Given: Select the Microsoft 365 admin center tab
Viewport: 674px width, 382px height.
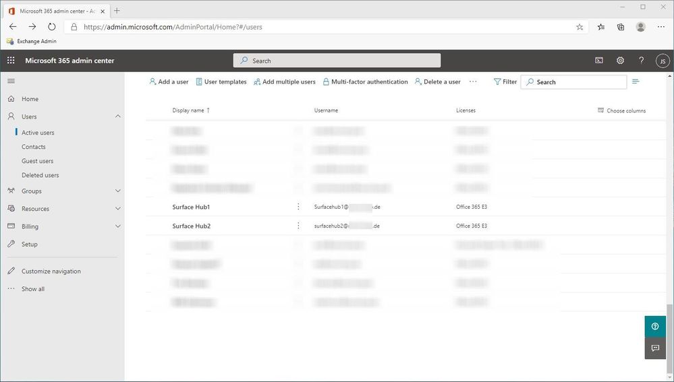Looking at the screenshot, I should 57,11.
